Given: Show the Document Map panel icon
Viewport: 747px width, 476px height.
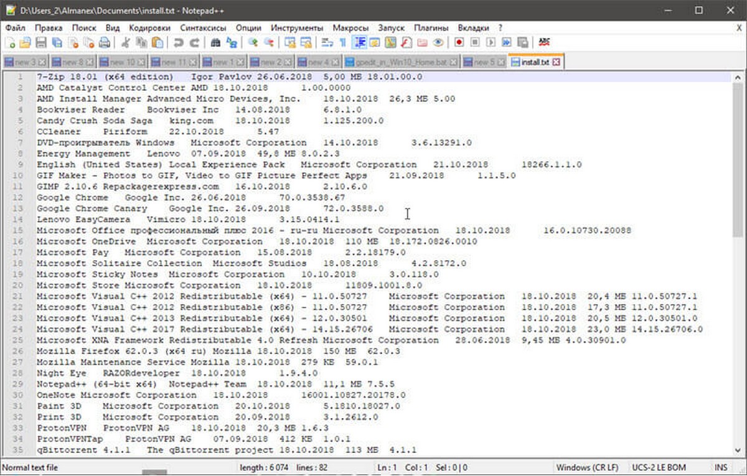Looking at the screenshot, I should [390, 42].
